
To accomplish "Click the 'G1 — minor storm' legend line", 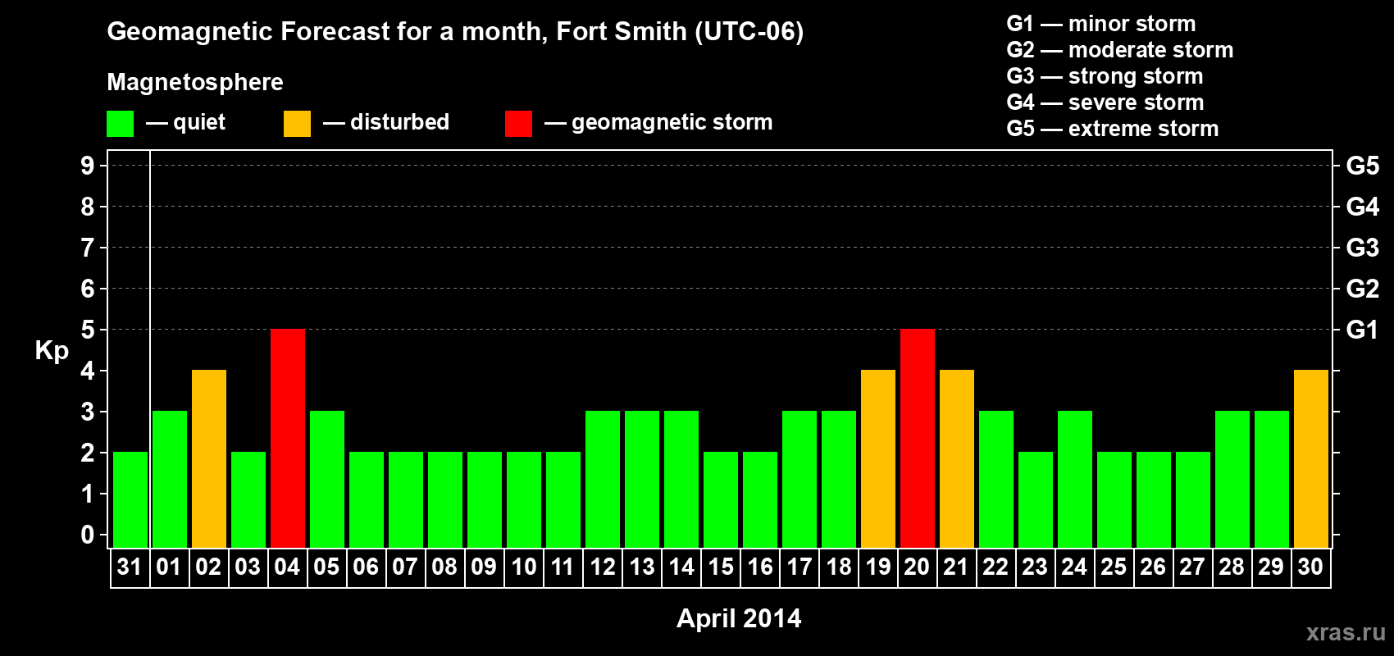I will pos(1100,24).
